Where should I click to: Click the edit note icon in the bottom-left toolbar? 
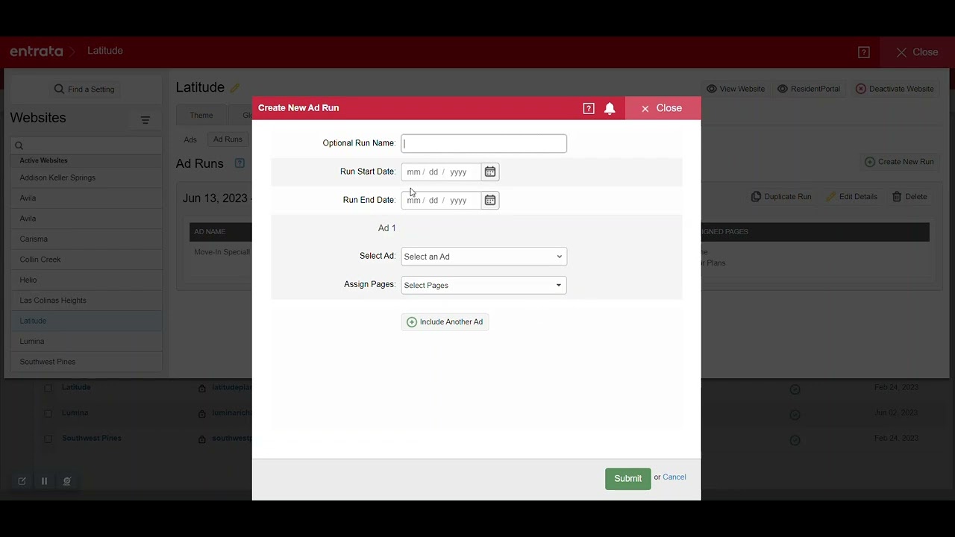pyautogui.click(x=22, y=481)
